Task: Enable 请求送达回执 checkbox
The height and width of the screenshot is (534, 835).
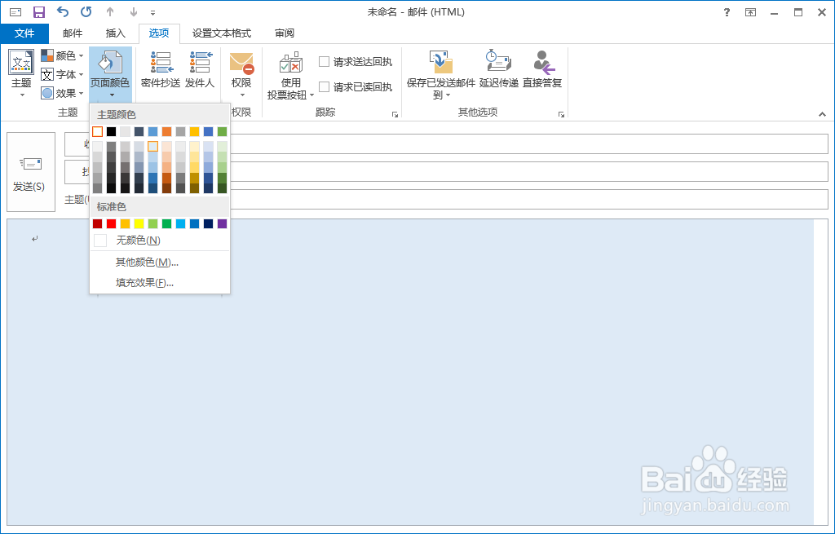Action: click(x=324, y=60)
